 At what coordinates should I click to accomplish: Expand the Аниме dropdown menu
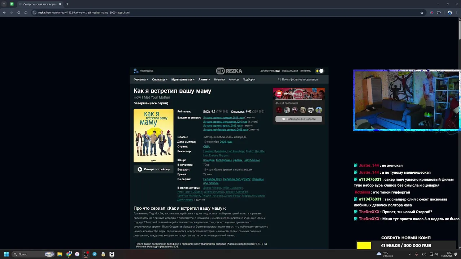204,79
